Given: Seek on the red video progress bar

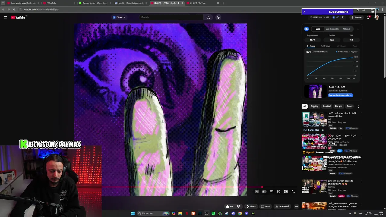Looking at the screenshot, I should coord(199,187).
